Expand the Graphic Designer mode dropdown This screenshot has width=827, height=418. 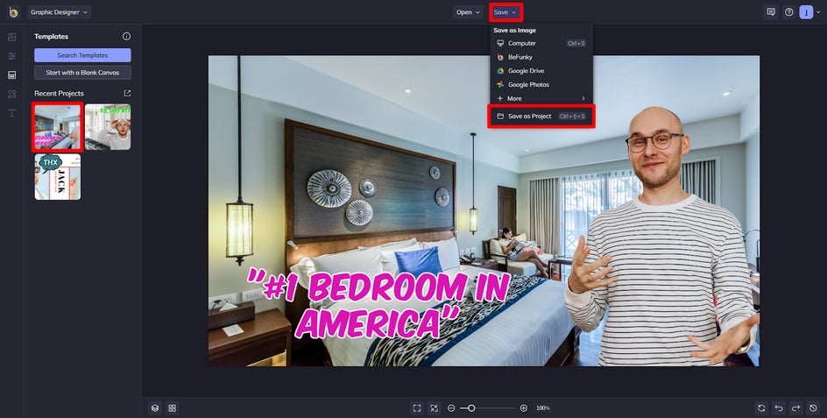[x=59, y=12]
